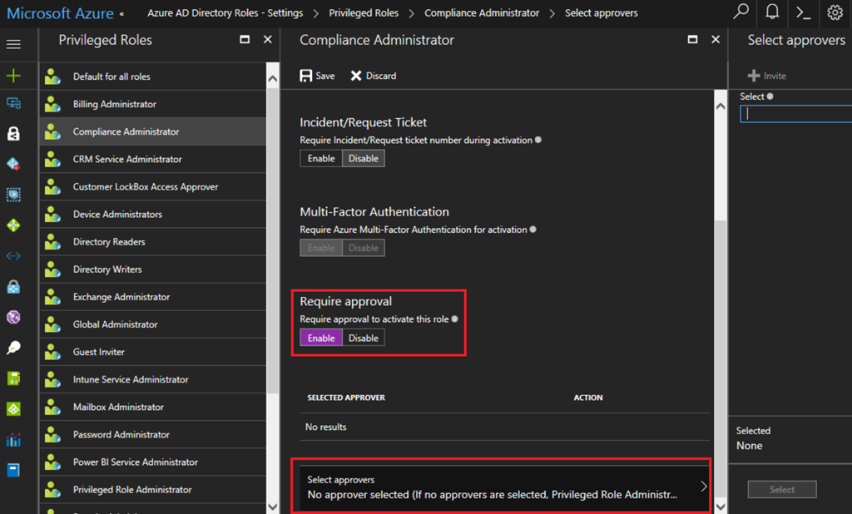Maximize the Compliance Administrator blade
The width and height of the screenshot is (852, 514).
tap(692, 40)
